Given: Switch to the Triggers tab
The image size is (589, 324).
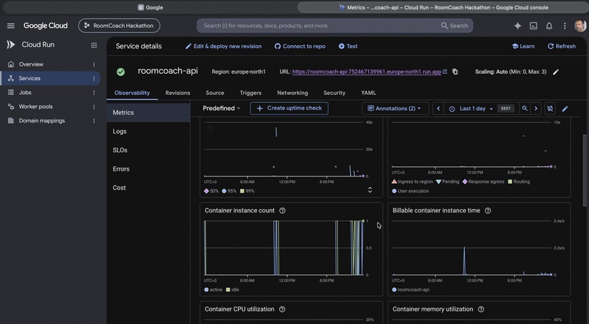Looking at the screenshot, I should tap(251, 93).
